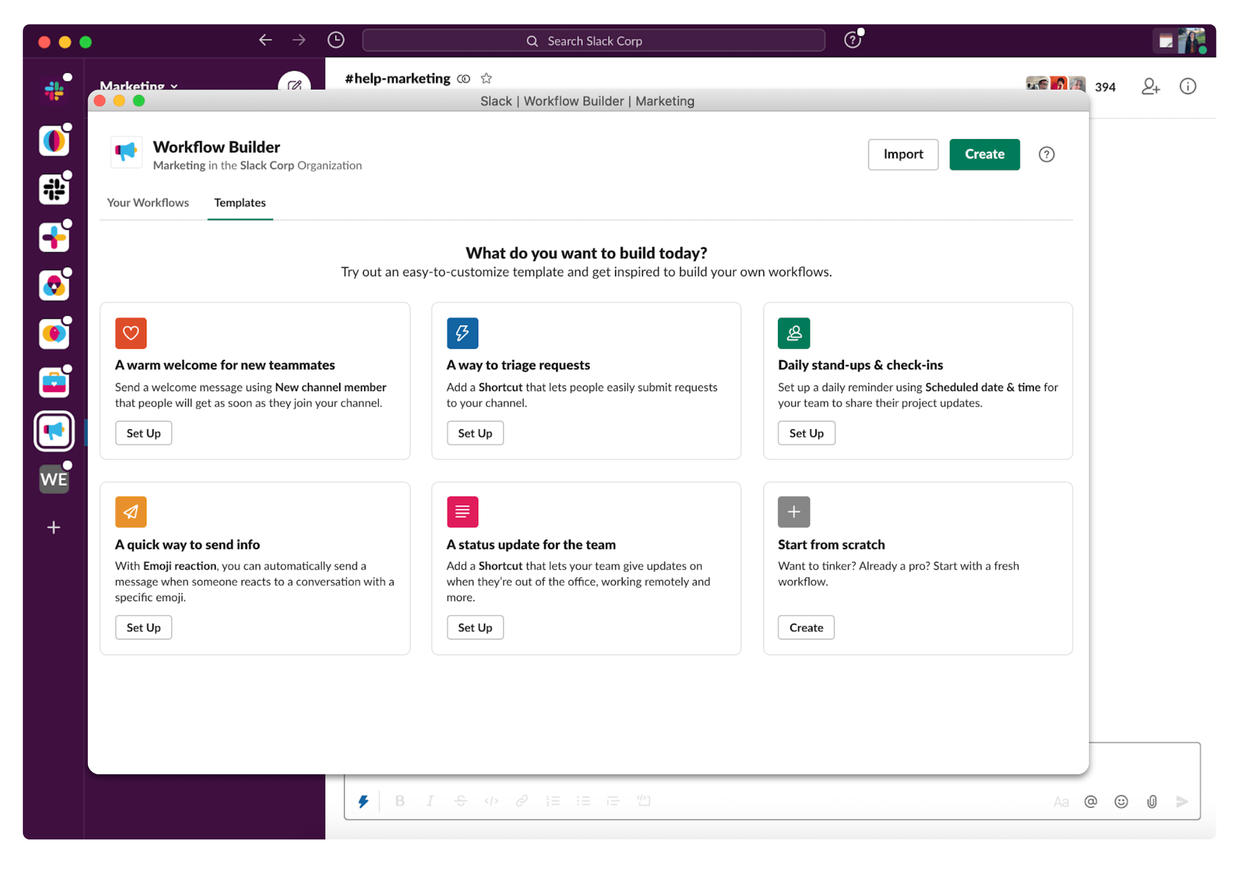Add a workspace with plus icon
This screenshot has height=872, width=1242.
point(54,527)
